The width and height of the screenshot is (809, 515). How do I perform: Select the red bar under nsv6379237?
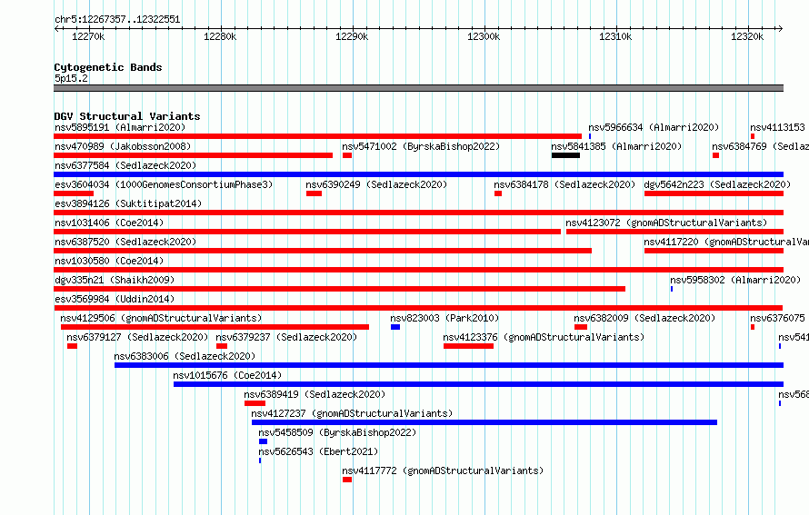click(222, 346)
